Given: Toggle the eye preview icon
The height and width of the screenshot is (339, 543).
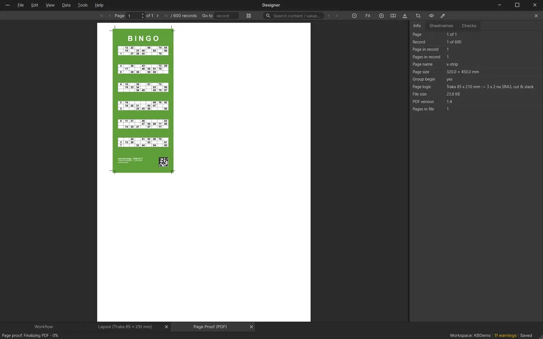Looking at the screenshot, I should pyautogui.click(x=431, y=16).
